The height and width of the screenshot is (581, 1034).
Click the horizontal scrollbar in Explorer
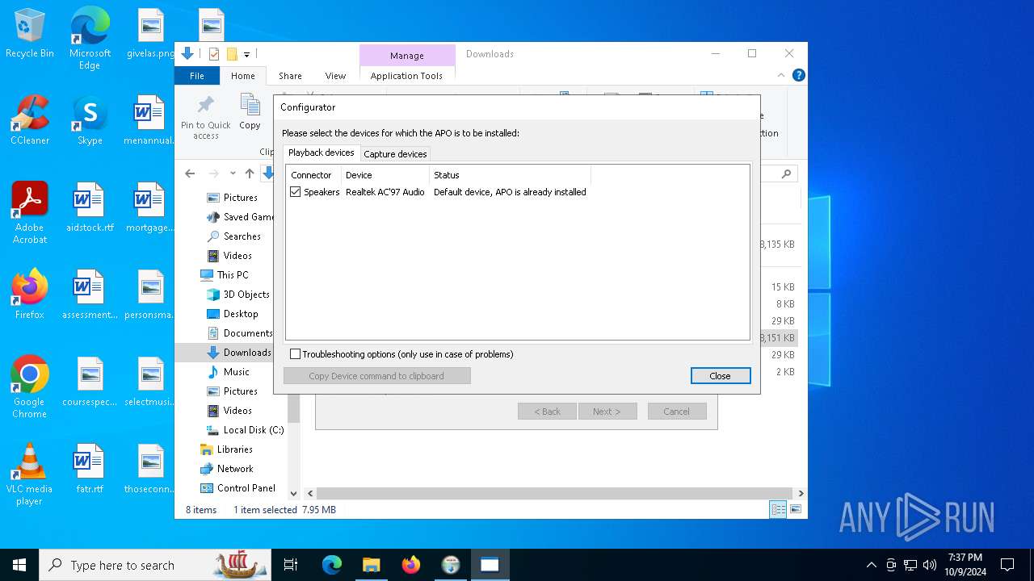click(x=553, y=493)
